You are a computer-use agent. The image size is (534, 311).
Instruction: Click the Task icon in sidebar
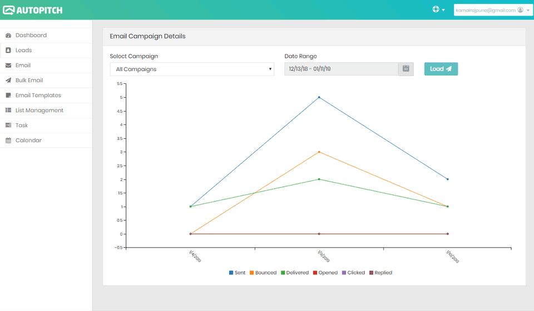click(8, 126)
